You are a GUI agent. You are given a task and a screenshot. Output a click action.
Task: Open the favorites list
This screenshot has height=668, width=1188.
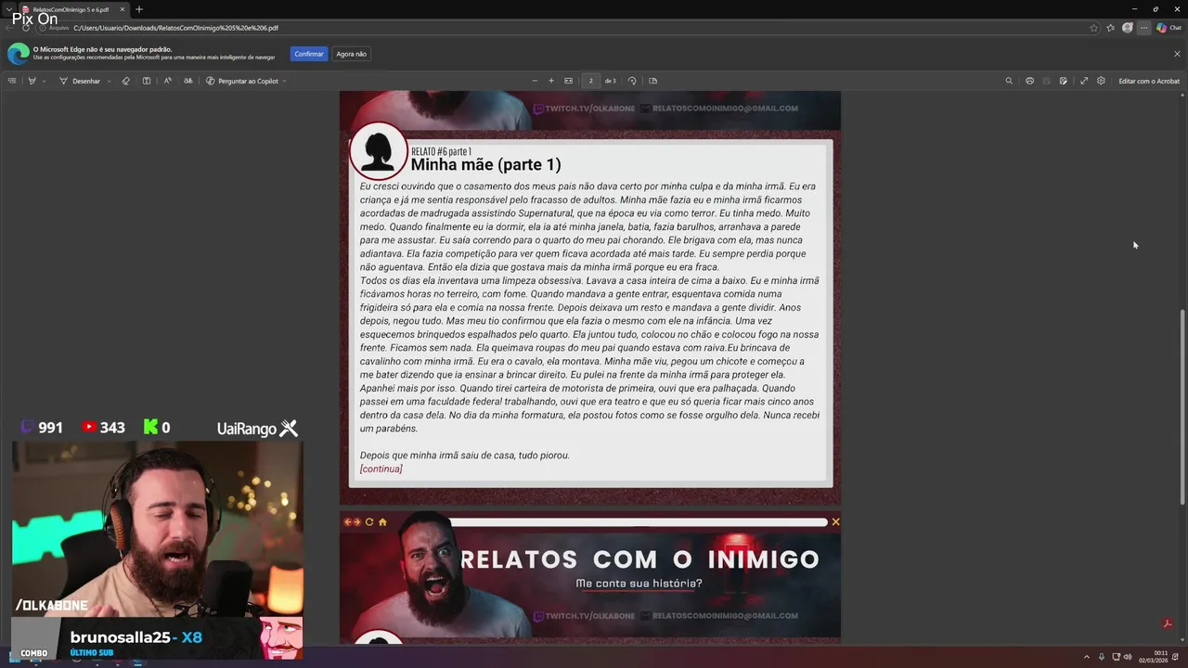tap(1111, 28)
